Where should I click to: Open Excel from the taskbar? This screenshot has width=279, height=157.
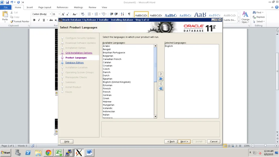[59, 153]
